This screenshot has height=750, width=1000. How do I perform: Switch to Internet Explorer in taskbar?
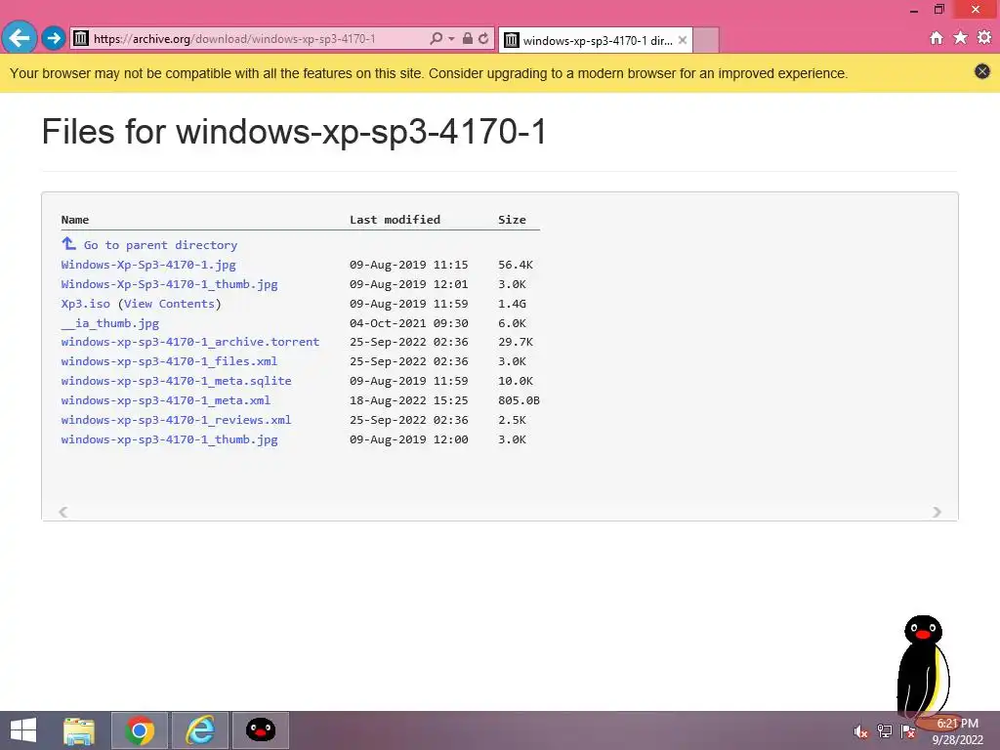200,730
